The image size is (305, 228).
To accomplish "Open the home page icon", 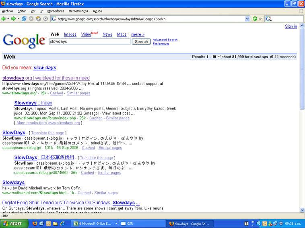I will pos(38,19).
